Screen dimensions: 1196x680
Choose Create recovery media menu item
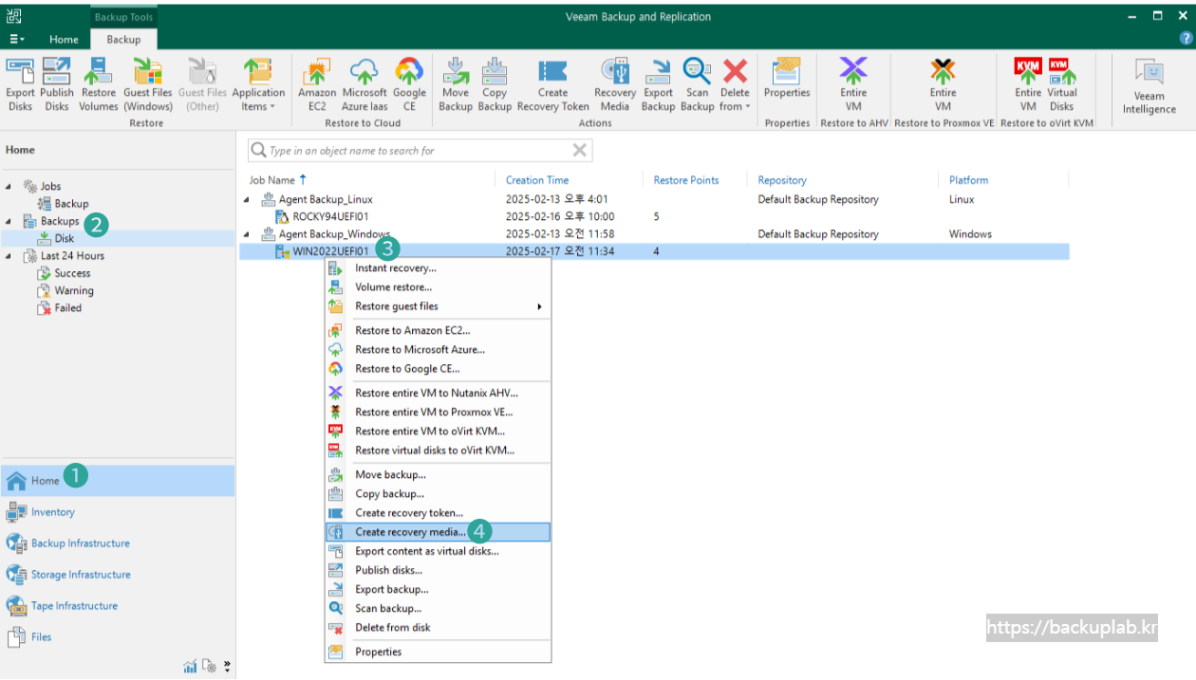pos(438,532)
